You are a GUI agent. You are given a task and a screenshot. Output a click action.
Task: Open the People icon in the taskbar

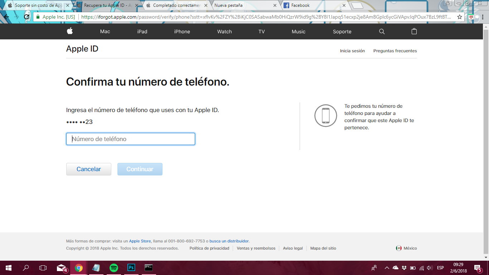(374, 268)
